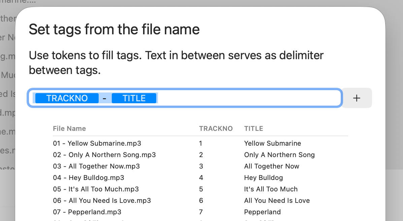Click track number 4 in Hey Bulldog row
The image size is (403, 221).
[201, 178]
